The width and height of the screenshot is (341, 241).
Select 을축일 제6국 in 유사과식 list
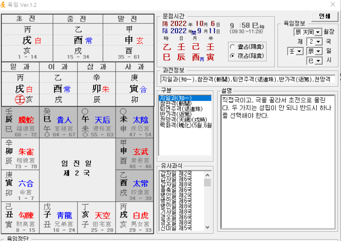(176, 190)
